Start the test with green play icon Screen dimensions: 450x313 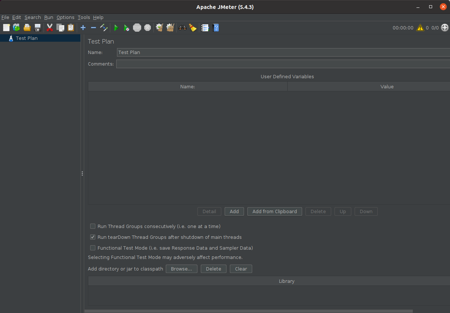[x=116, y=28]
